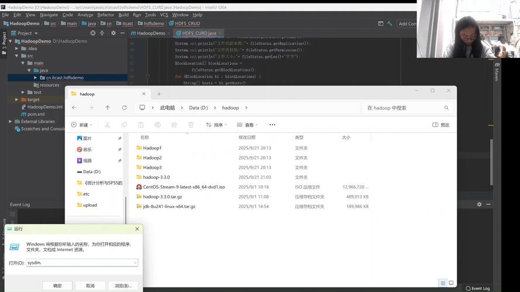Close the Run dialog
The height and width of the screenshot is (292, 520).
point(137,229)
